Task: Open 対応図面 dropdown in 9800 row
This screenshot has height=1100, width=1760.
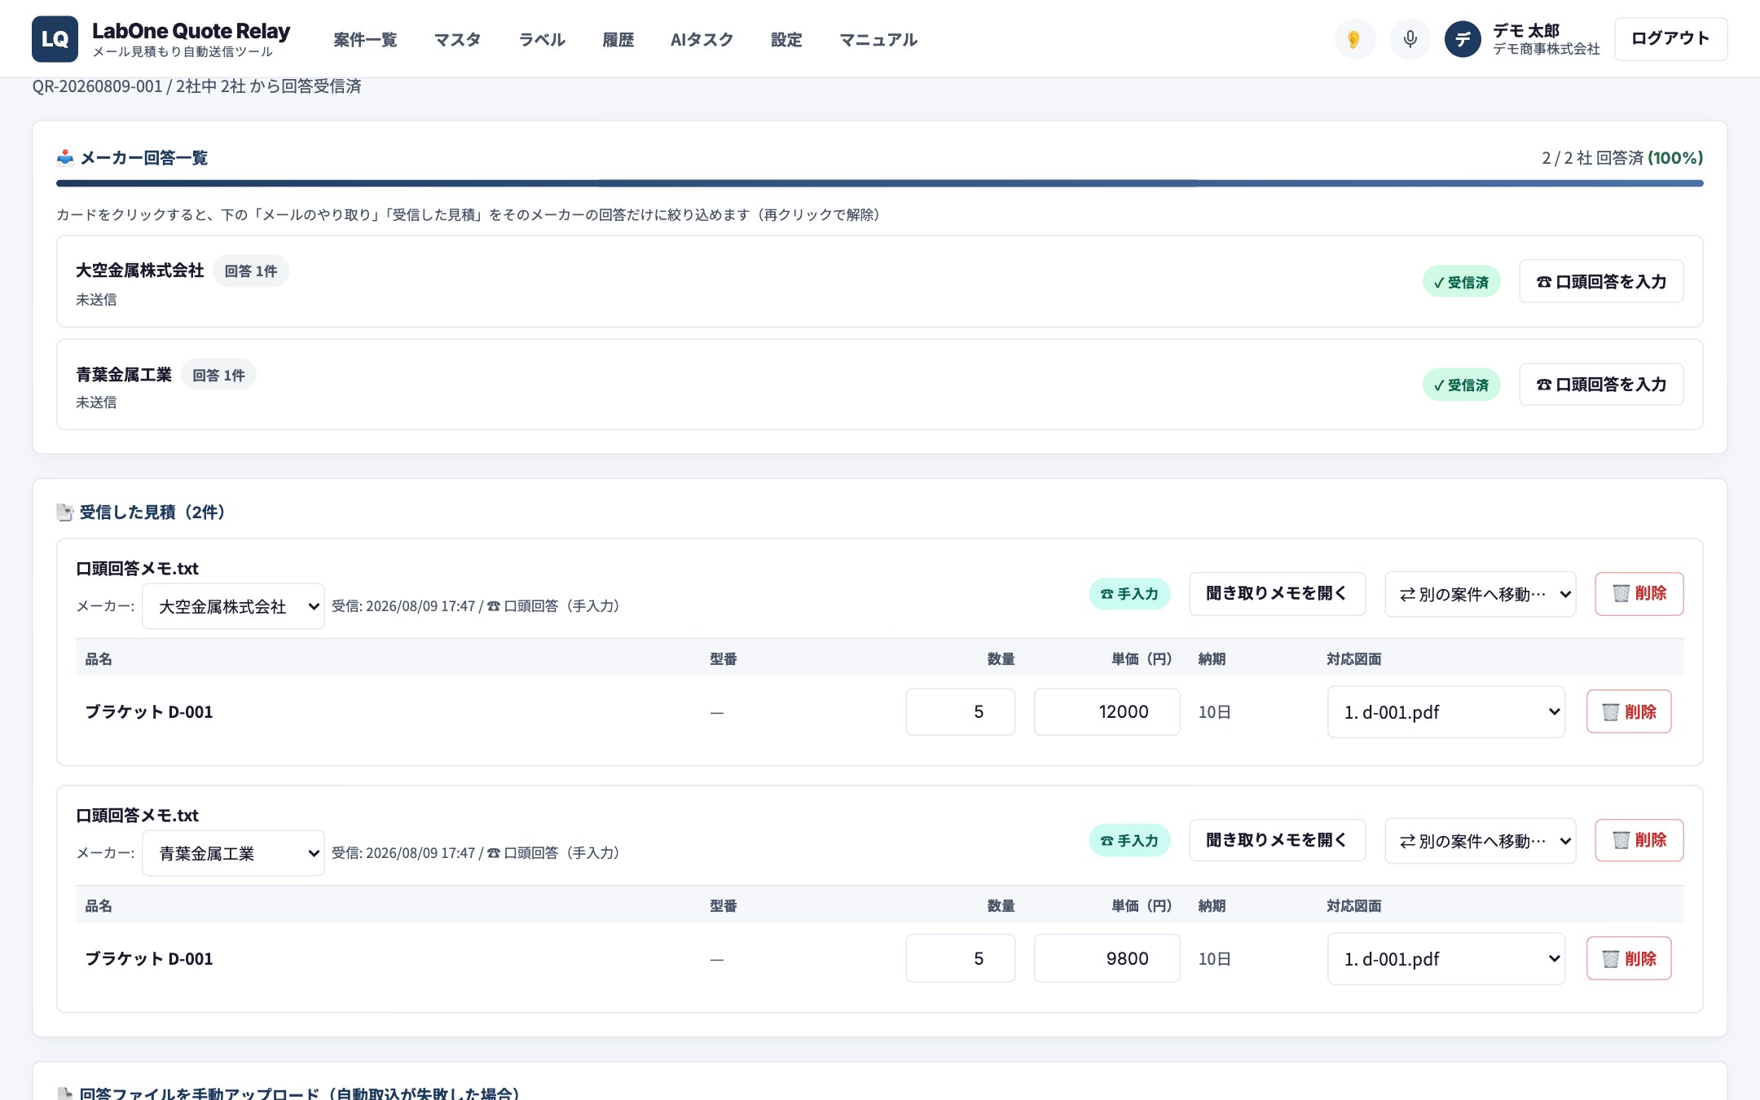Action: tap(1446, 959)
